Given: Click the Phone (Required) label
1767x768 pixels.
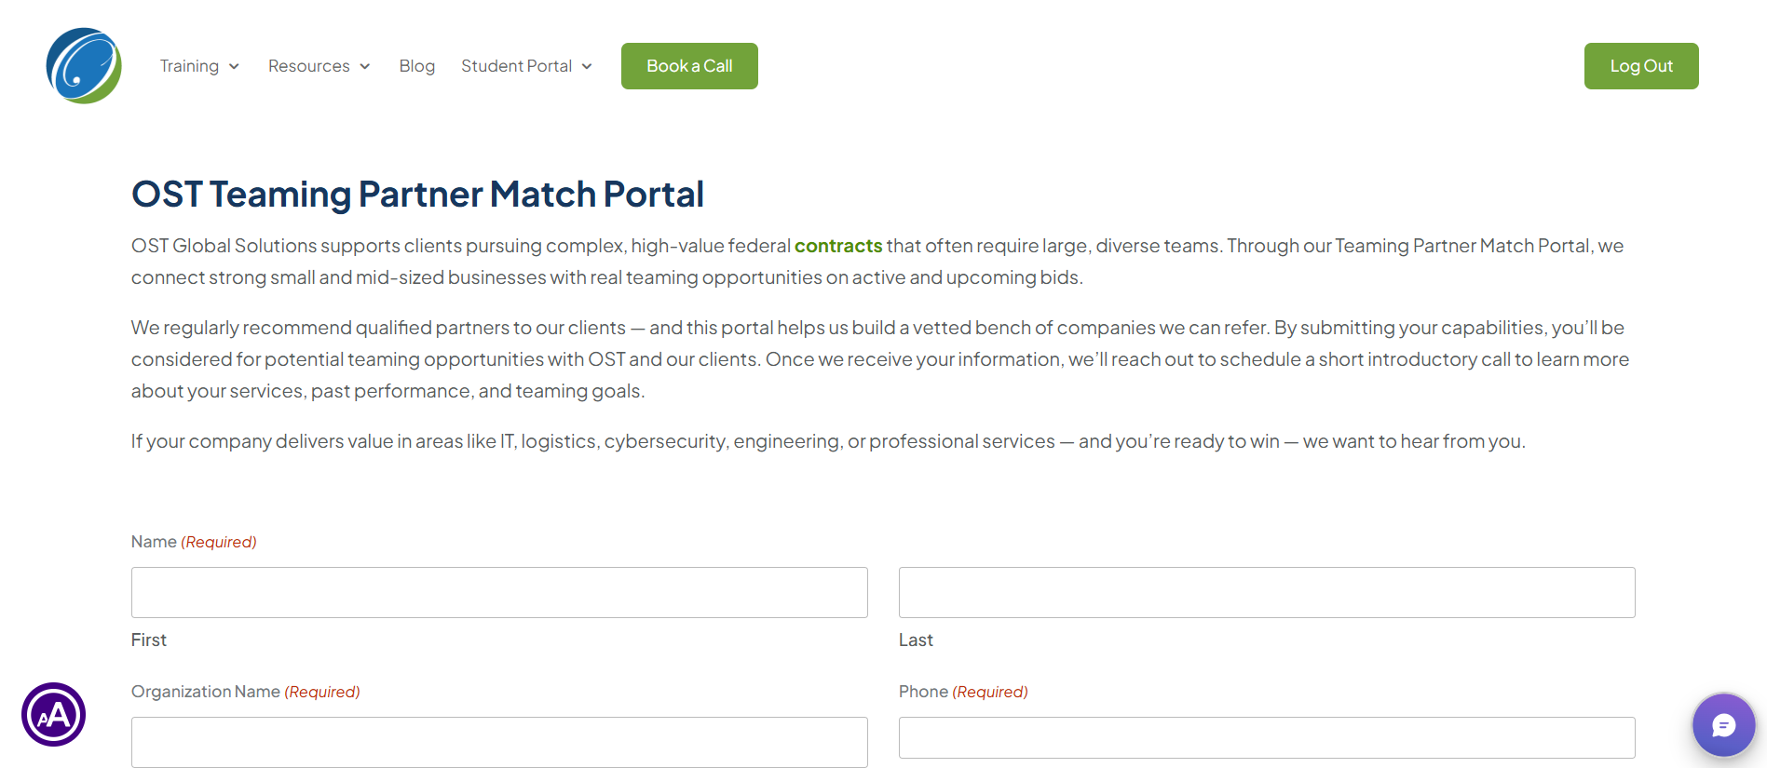Looking at the screenshot, I should click(963, 692).
